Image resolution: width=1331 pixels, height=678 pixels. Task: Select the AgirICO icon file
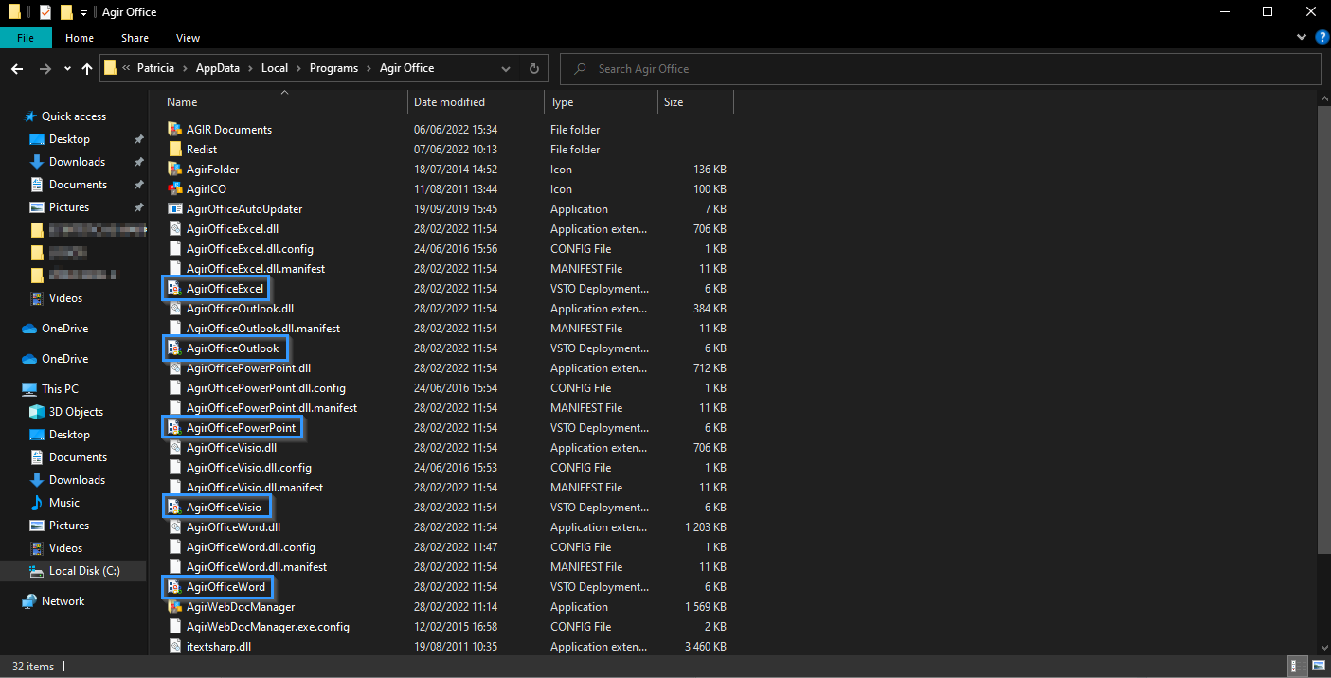(x=174, y=189)
